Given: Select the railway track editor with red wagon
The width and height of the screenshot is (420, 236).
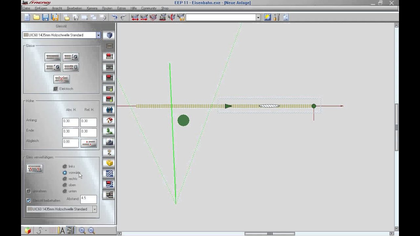Looking at the screenshot, I should (109, 56).
